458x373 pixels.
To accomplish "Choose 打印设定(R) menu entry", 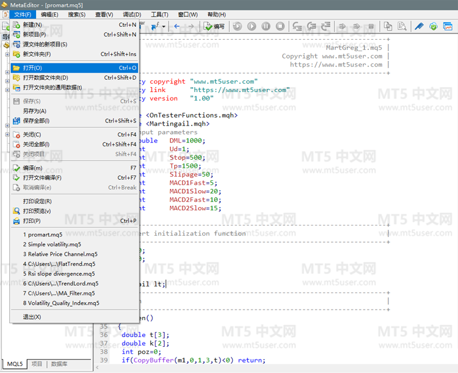I will coord(75,201).
